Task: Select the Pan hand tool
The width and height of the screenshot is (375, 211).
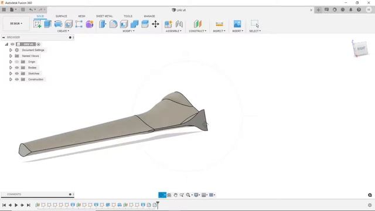Action: pos(176,195)
